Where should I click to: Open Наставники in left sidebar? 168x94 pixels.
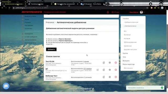coord(29,26)
